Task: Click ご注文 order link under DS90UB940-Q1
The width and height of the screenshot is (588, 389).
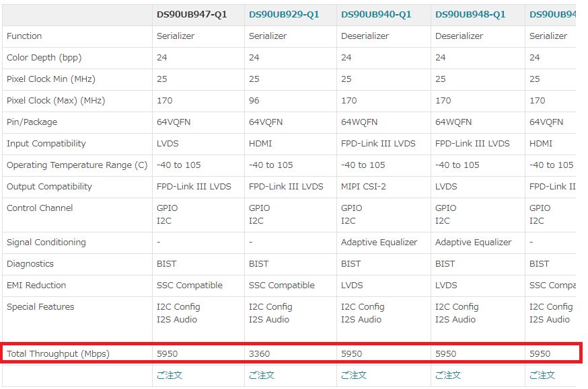Action: coord(354,375)
